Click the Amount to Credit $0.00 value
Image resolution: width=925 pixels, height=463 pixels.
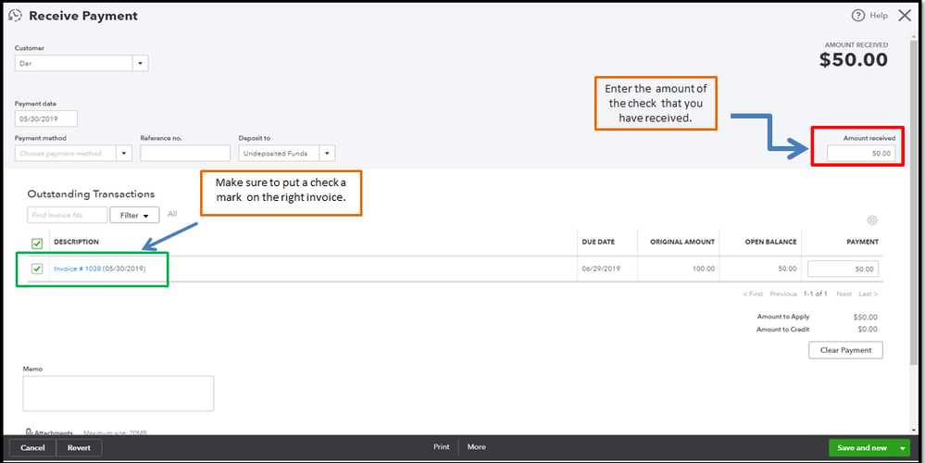tap(868, 330)
